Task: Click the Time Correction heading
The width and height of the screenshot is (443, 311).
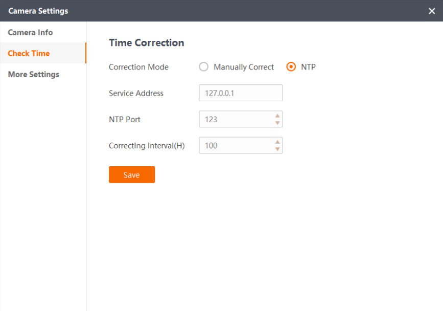Action: [x=146, y=42]
